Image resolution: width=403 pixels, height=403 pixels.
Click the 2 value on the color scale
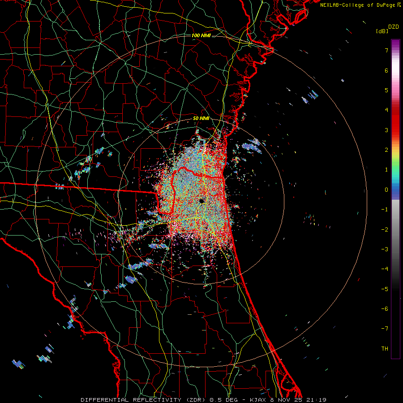pyautogui.click(x=386, y=150)
